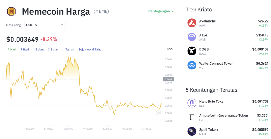Click the Aave purple ghost icon
The image size is (271, 139).
point(192,37)
